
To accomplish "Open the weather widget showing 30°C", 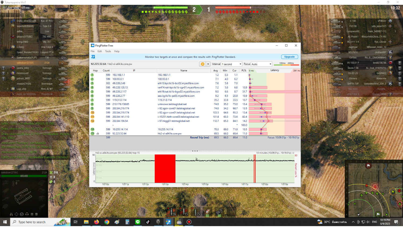I will click(332, 222).
